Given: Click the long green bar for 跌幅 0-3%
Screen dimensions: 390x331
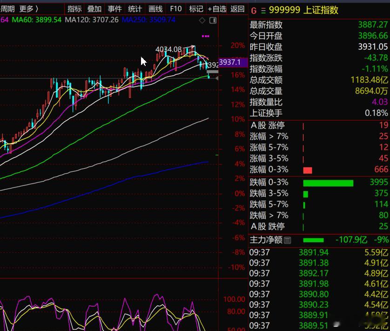Looking at the screenshot, I should click(328, 183).
